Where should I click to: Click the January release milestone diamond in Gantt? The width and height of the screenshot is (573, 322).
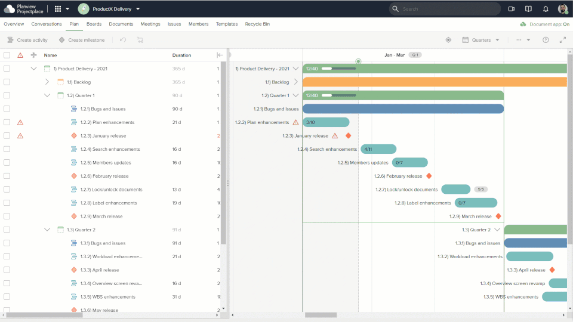pyautogui.click(x=348, y=136)
